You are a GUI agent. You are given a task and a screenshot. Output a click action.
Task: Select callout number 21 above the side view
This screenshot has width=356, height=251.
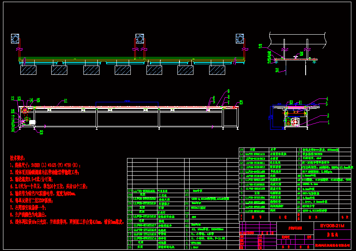tap(65, 101)
